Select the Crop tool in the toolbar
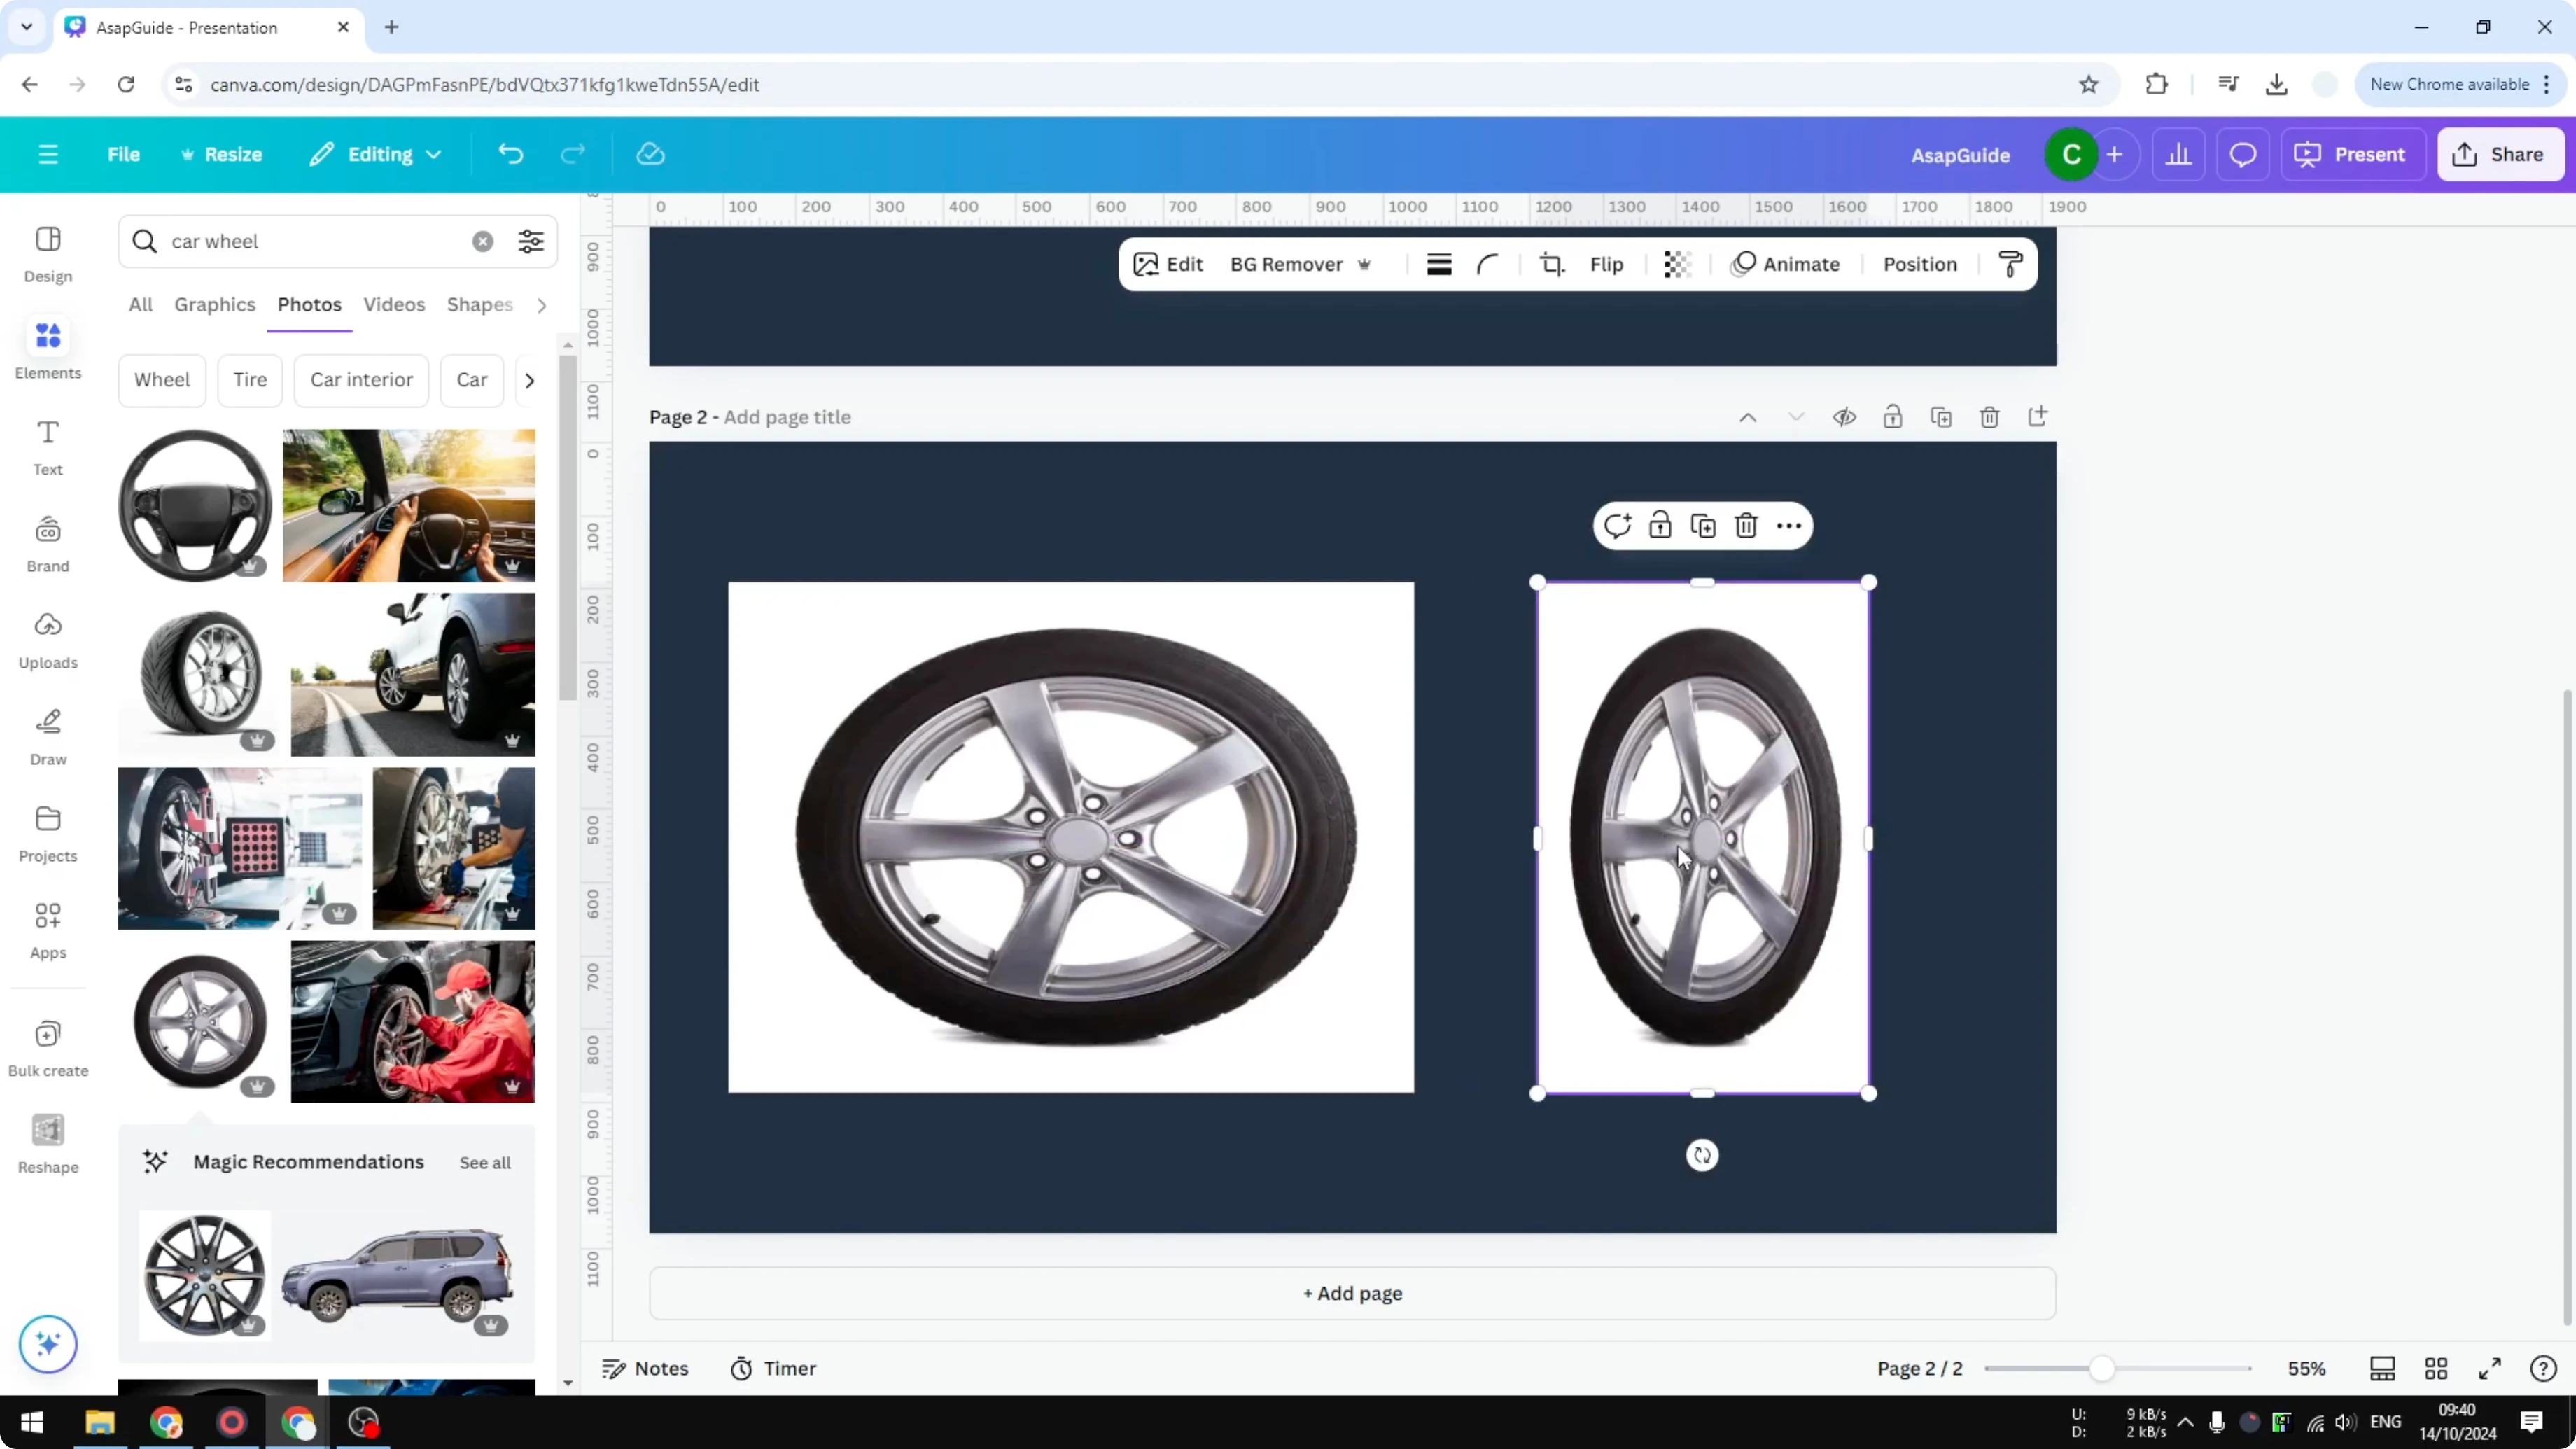The width and height of the screenshot is (2576, 1449). pos(1551,264)
